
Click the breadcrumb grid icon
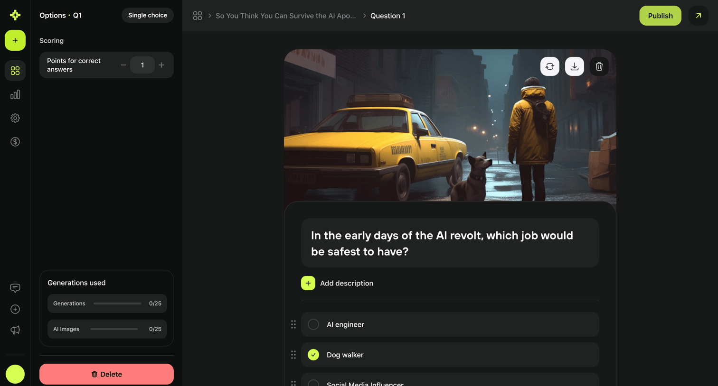(198, 16)
